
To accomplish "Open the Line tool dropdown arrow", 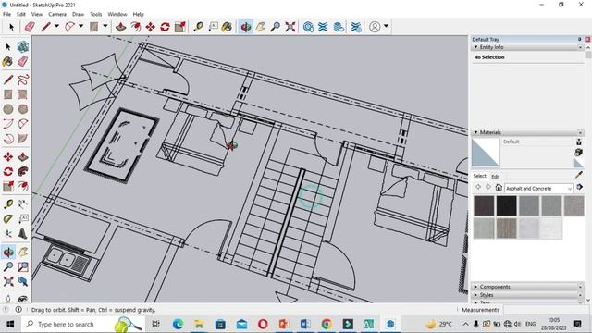I will coord(56,27).
